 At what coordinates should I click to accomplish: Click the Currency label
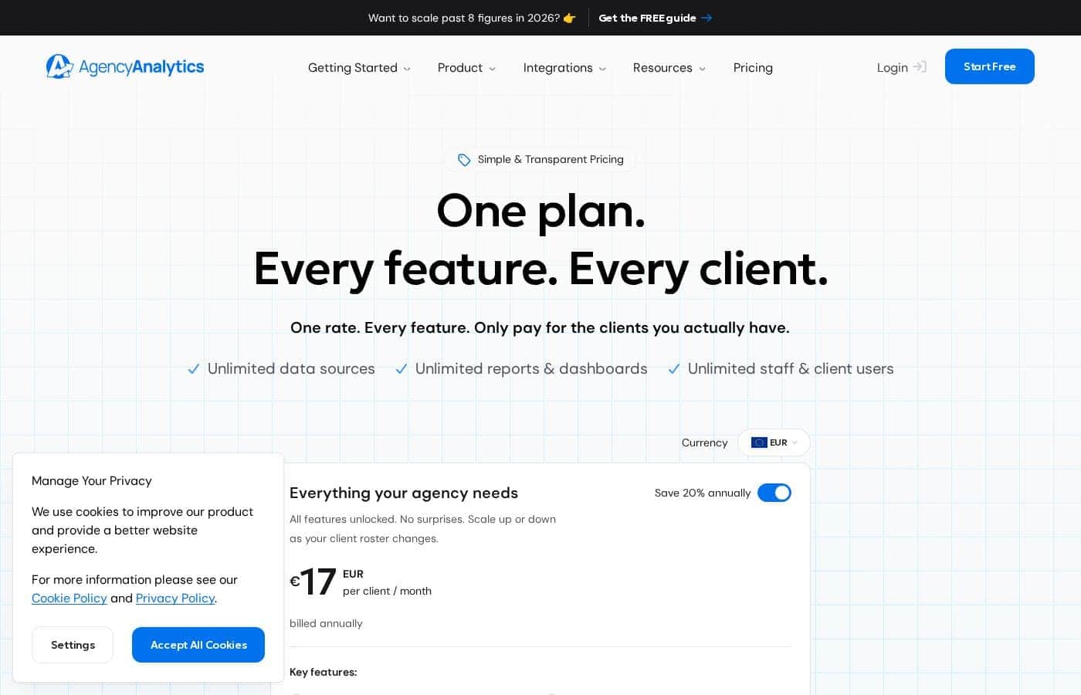pyautogui.click(x=704, y=442)
